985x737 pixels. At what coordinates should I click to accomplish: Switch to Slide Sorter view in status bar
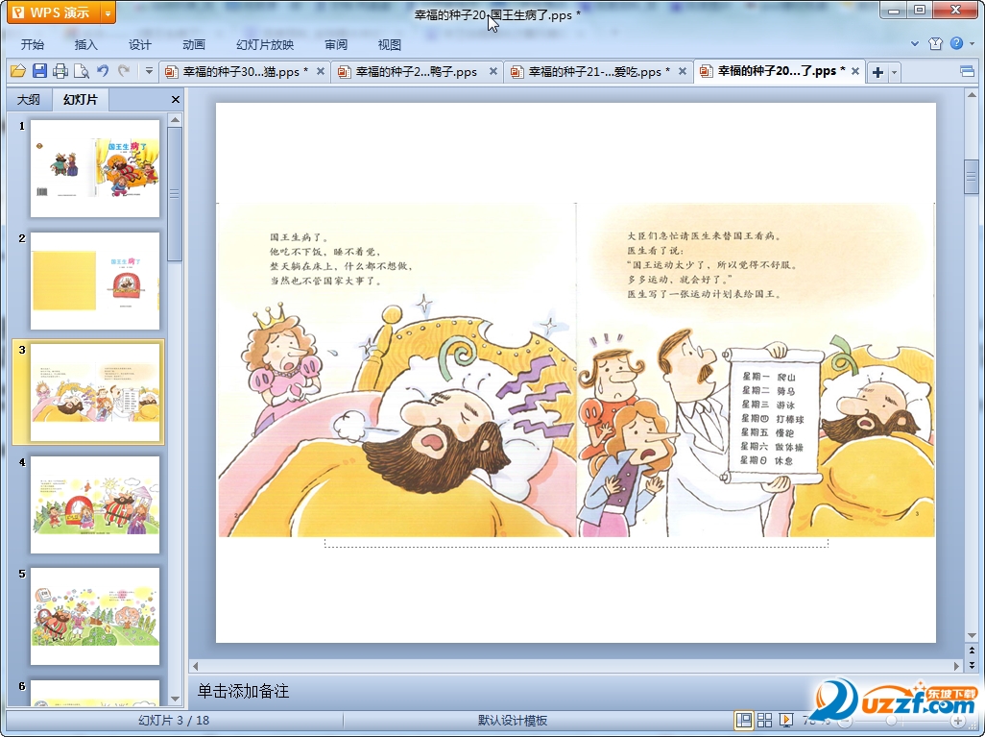[765, 720]
